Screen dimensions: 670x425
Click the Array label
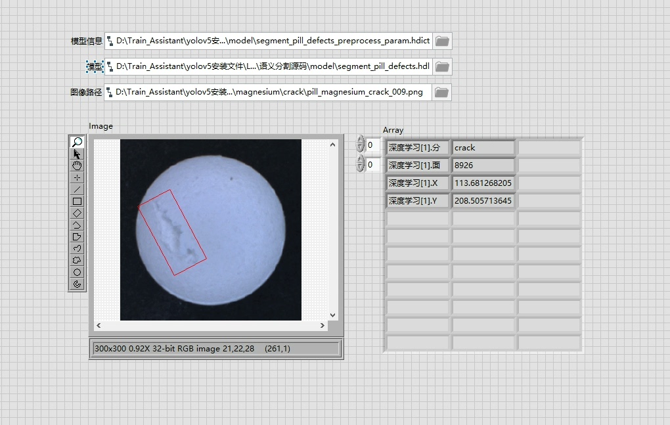click(x=393, y=130)
